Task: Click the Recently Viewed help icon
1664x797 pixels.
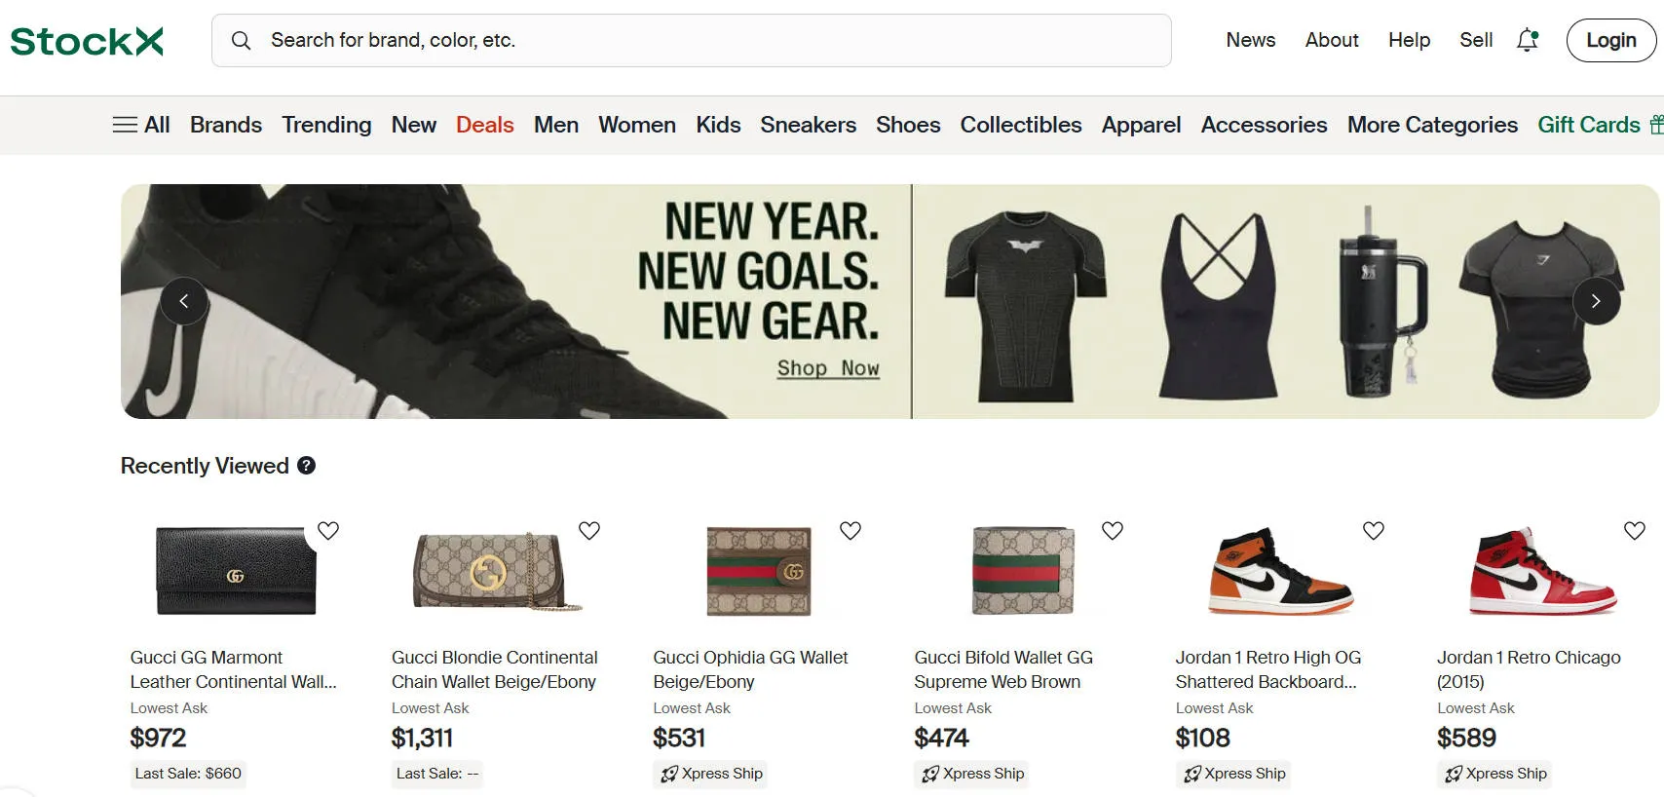Action: click(x=306, y=466)
